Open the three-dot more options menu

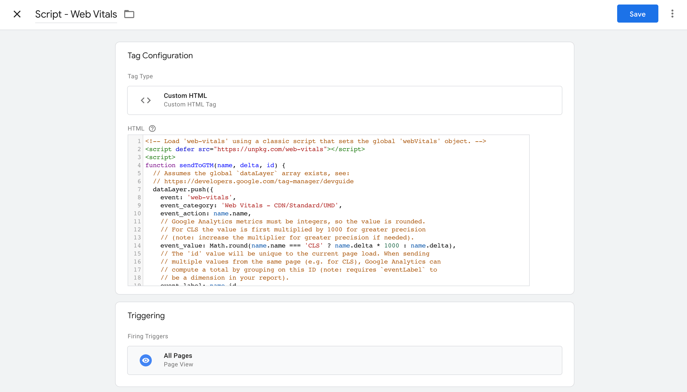(x=672, y=14)
